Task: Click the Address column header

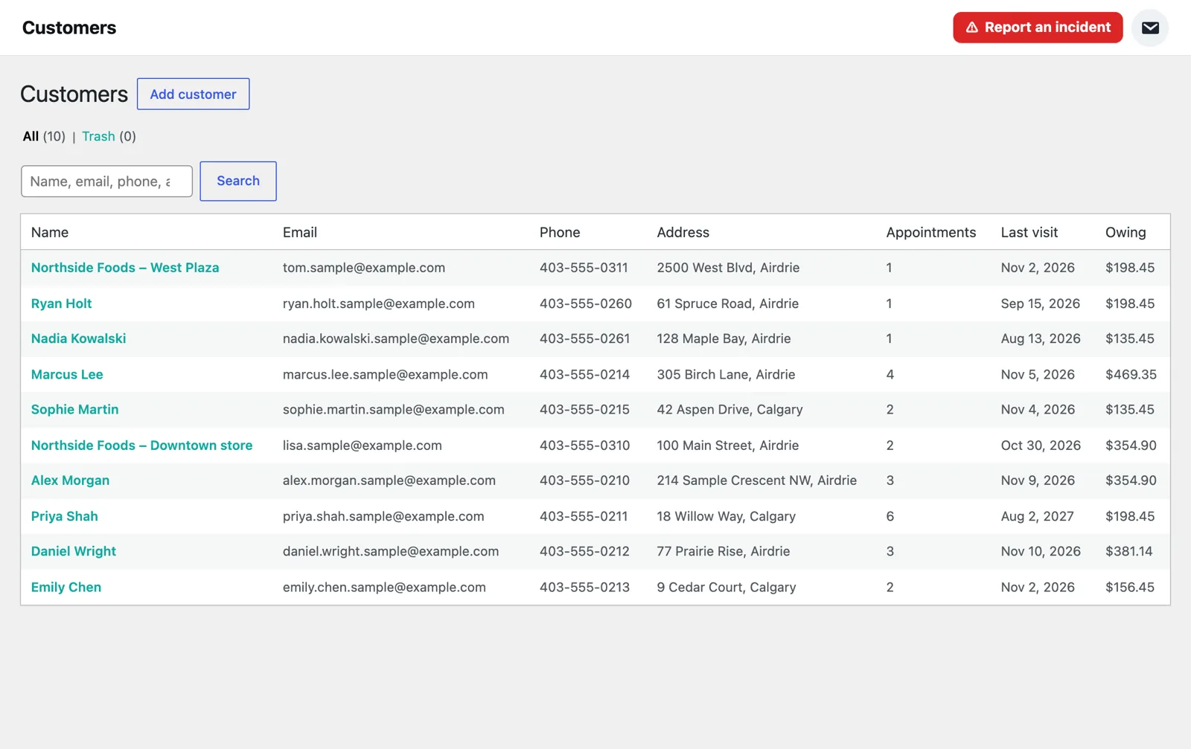Action: click(x=683, y=232)
